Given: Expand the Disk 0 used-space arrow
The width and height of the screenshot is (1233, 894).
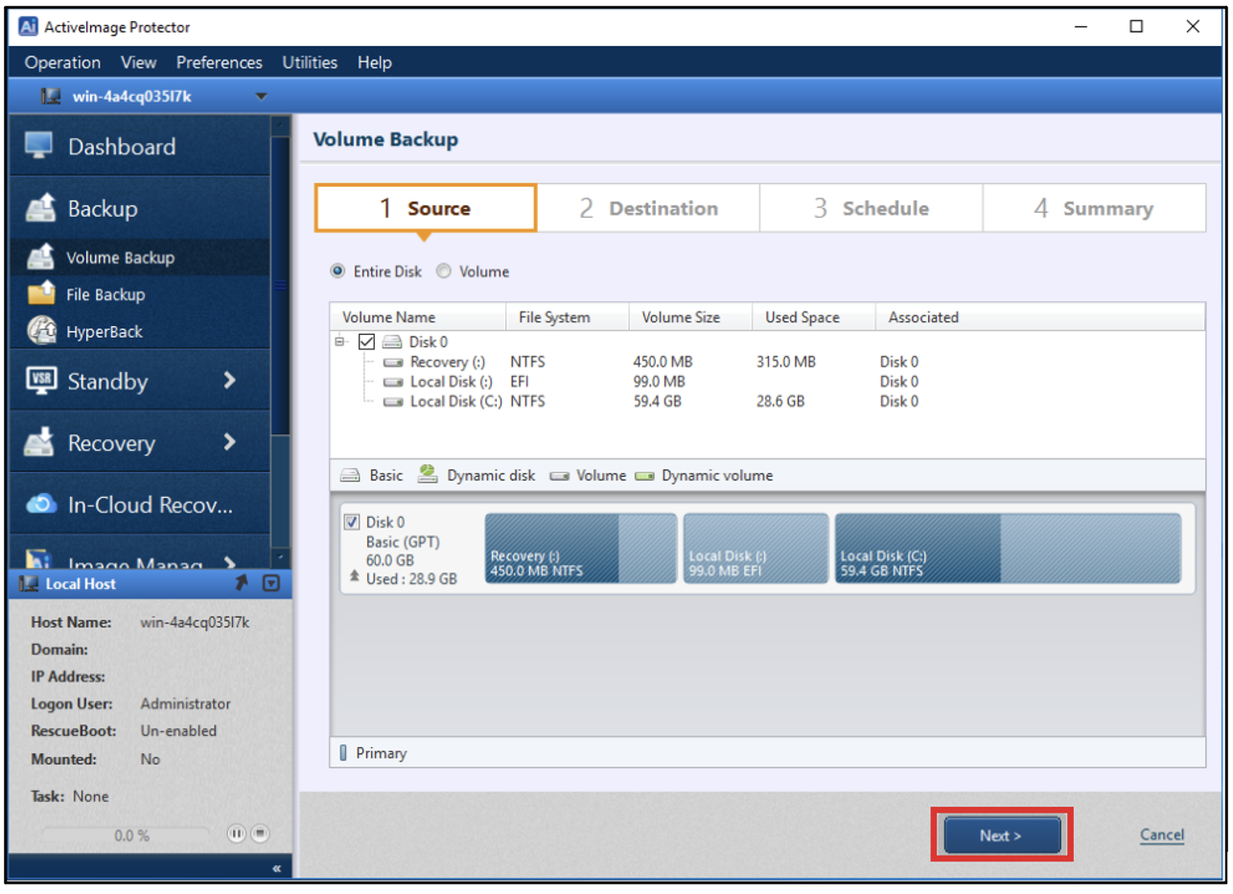Looking at the screenshot, I should 355,578.
